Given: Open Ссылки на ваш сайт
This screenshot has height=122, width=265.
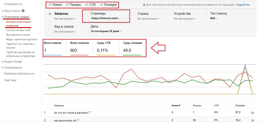Looking at the screenshot, I should click(19, 30).
